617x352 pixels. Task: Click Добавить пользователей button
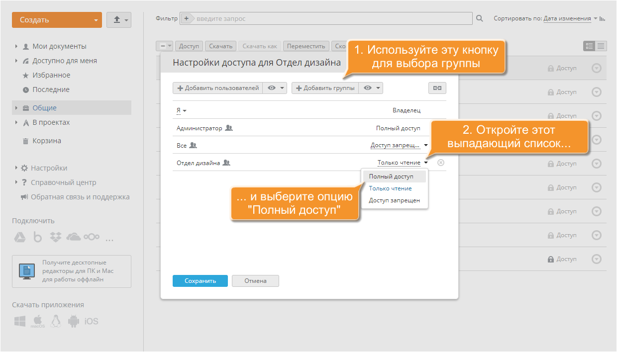point(217,88)
